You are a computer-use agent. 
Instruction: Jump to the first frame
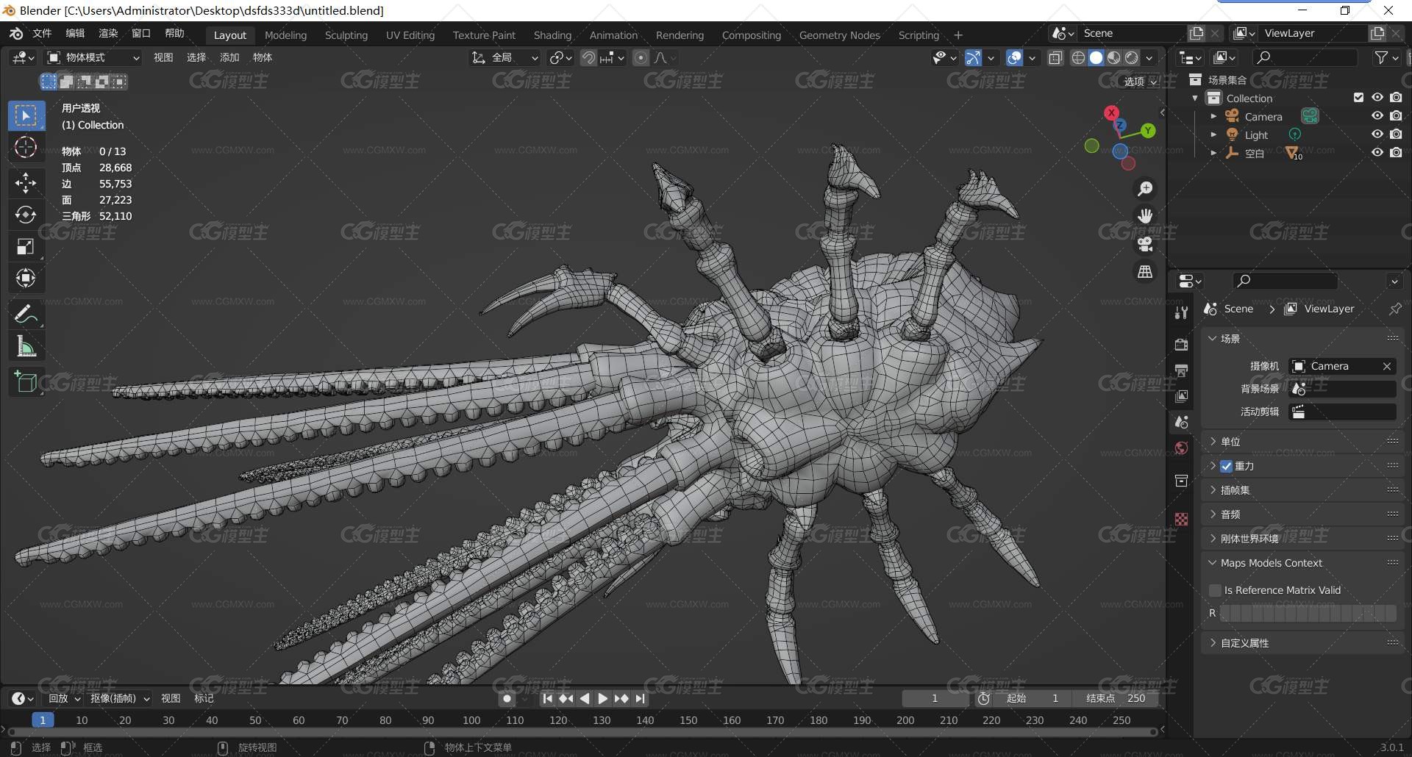pyautogui.click(x=547, y=698)
